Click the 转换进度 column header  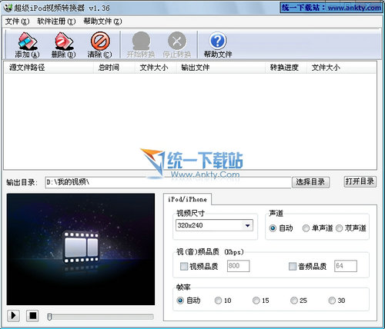coord(286,68)
